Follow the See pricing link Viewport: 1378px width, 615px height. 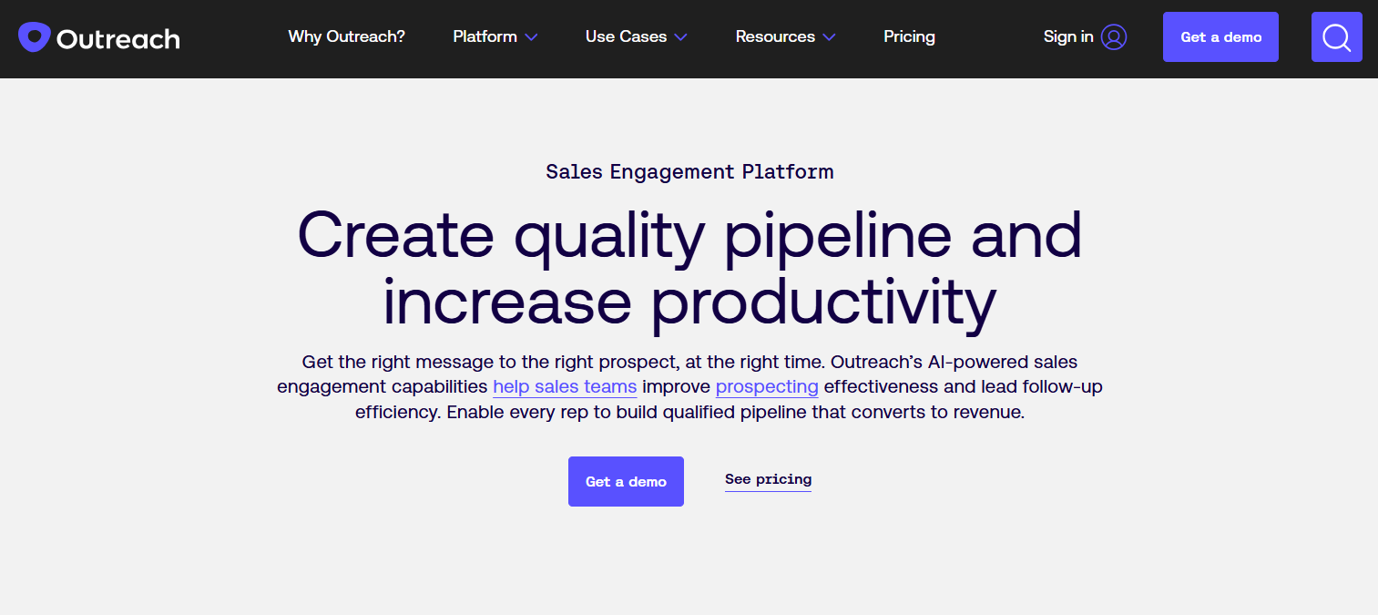tap(768, 479)
